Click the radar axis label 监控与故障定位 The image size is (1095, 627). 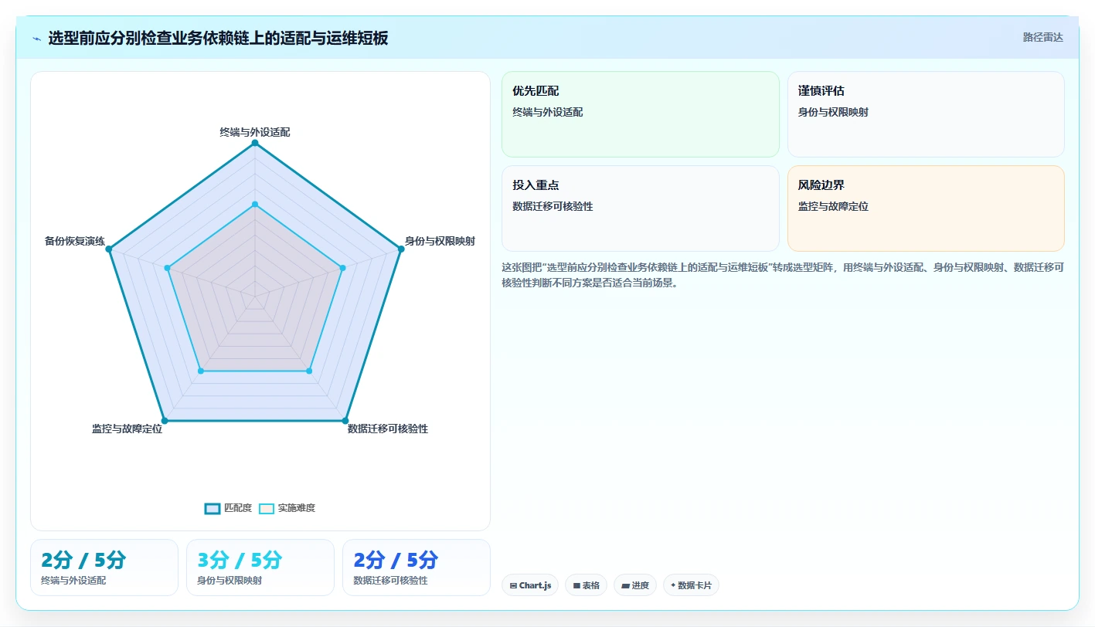point(127,429)
